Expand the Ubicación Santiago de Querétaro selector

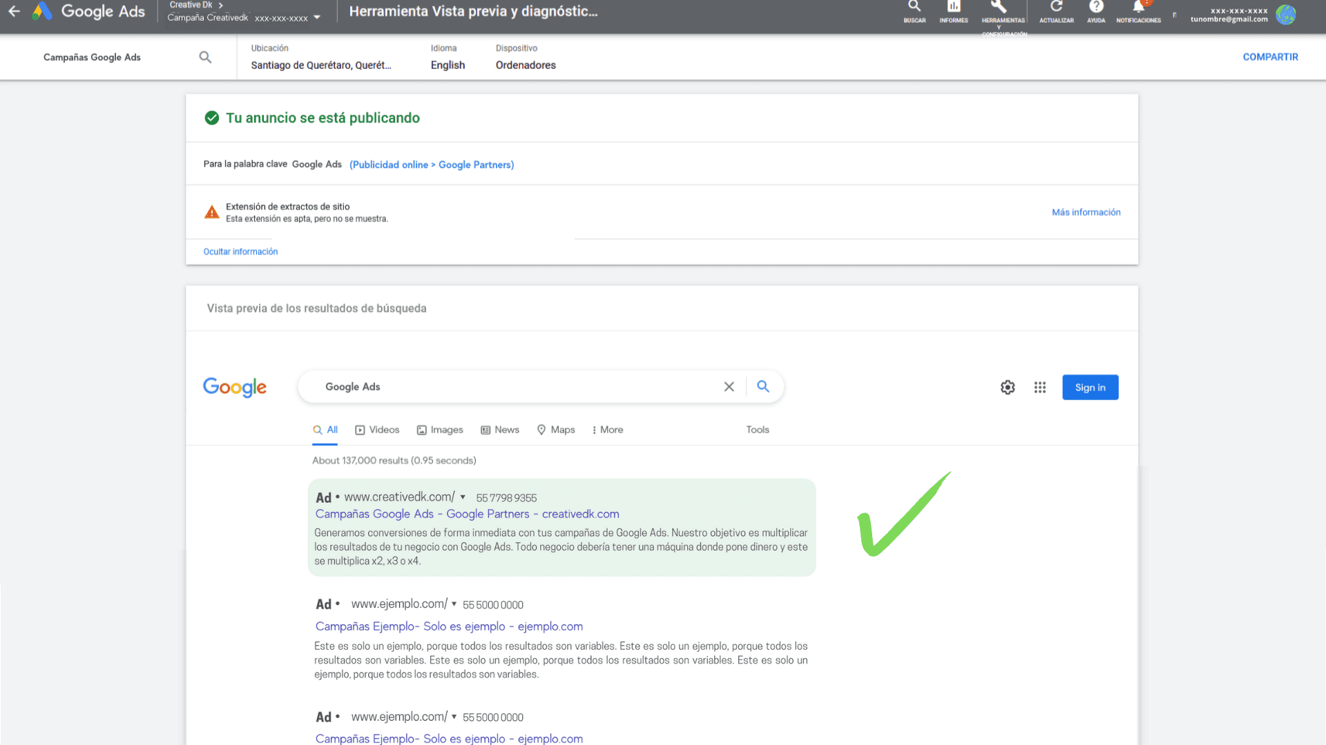[321, 65]
